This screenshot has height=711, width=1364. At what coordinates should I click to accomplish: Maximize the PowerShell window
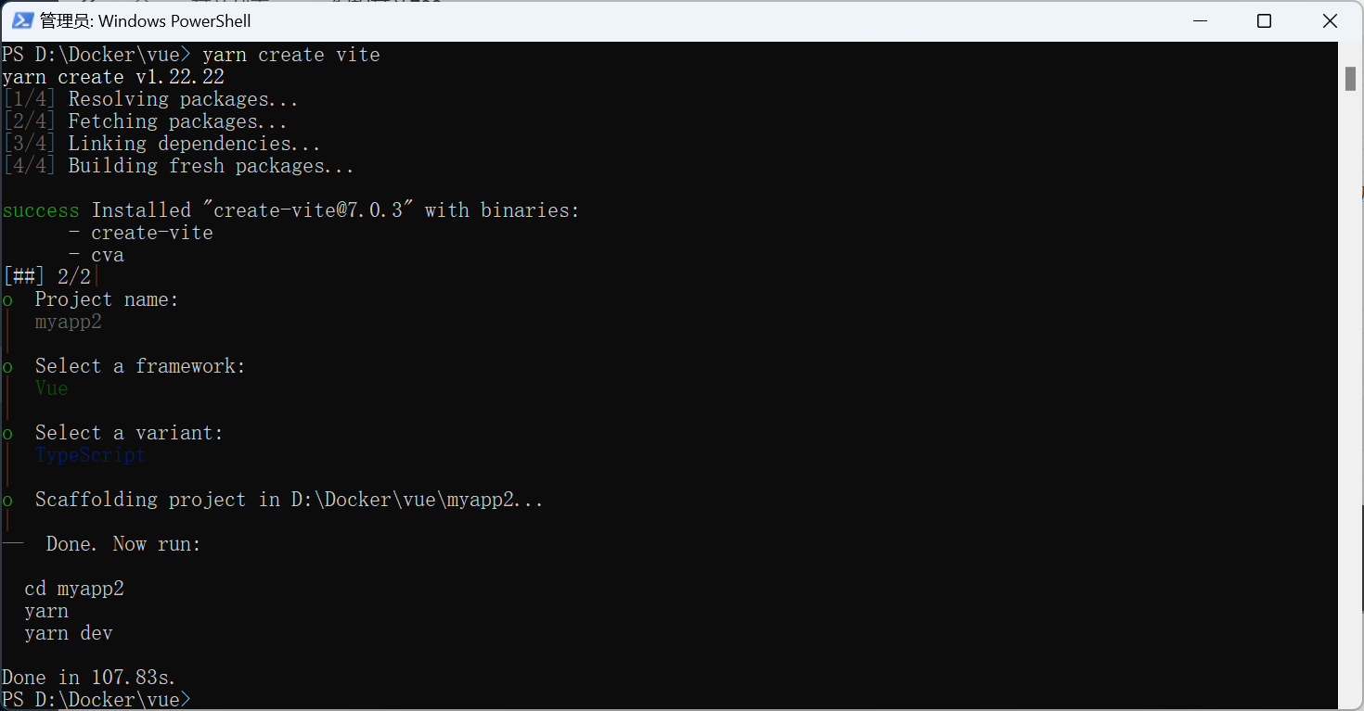coord(1264,20)
